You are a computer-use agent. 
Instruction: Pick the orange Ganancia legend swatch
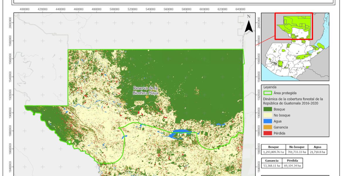click(x=267, y=127)
